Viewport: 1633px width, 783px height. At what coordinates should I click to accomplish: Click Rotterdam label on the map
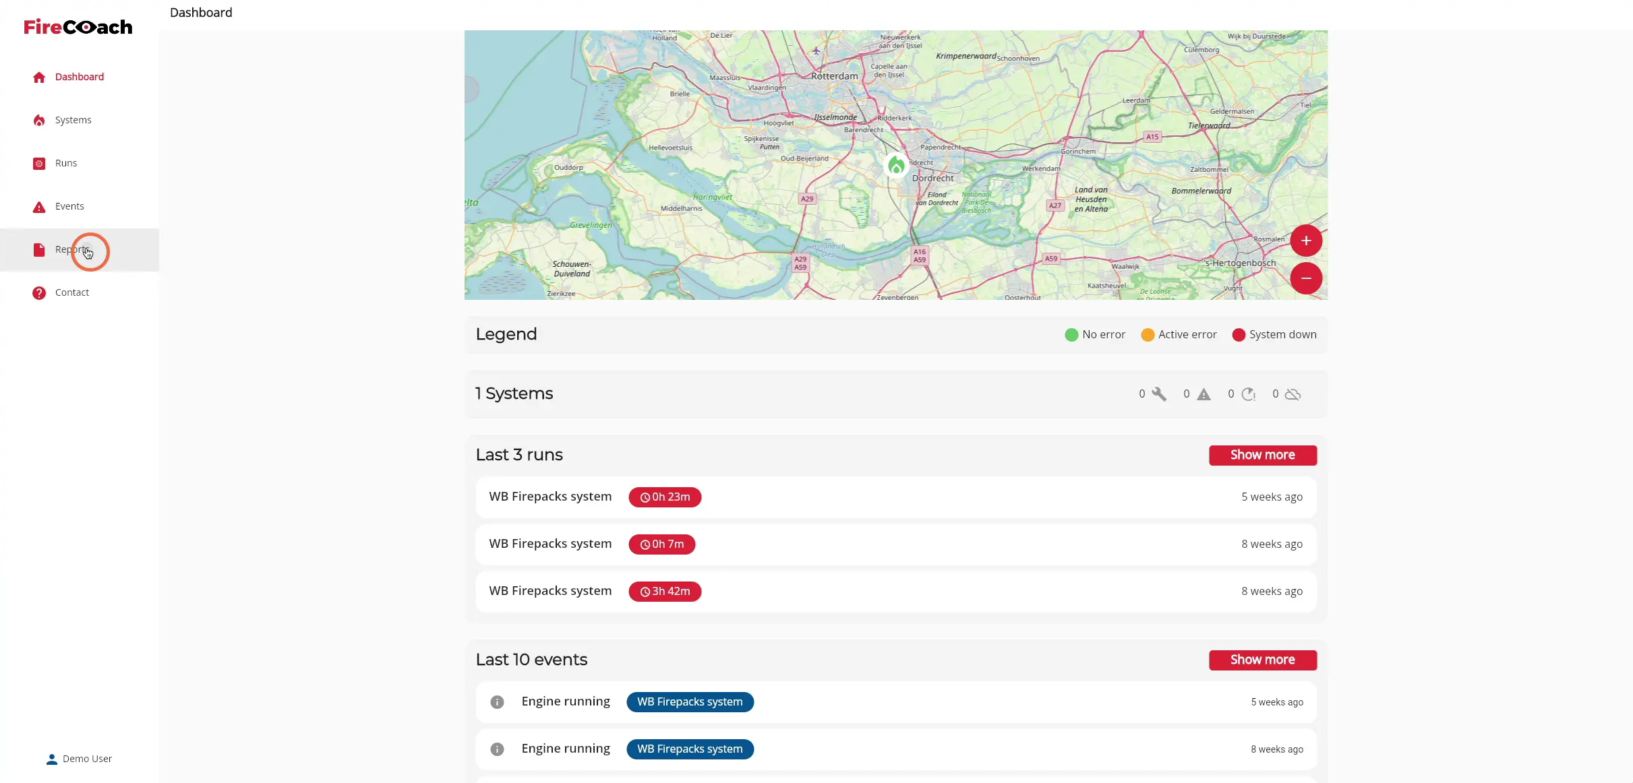[834, 76]
